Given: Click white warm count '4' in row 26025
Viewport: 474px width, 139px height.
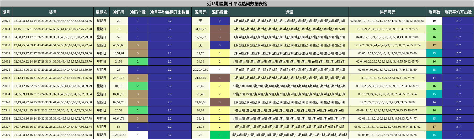Looking at the screenshot, I should click(220, 70).
